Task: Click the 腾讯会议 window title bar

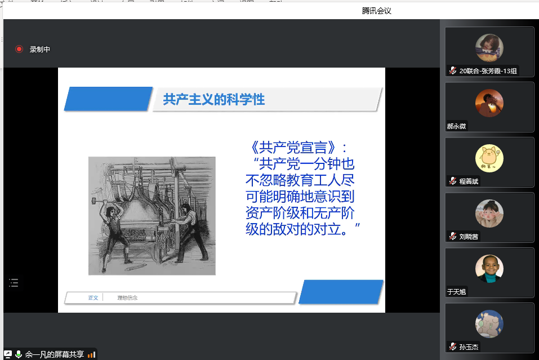Action: (376, 11)
